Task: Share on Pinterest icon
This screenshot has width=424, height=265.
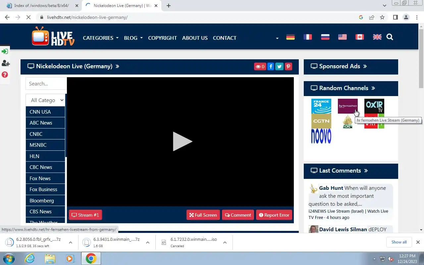Action: (289, 67)
